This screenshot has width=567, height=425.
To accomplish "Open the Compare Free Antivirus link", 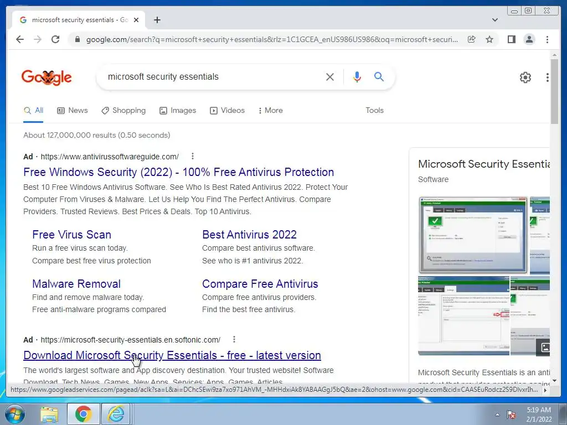I will [260, 284].
